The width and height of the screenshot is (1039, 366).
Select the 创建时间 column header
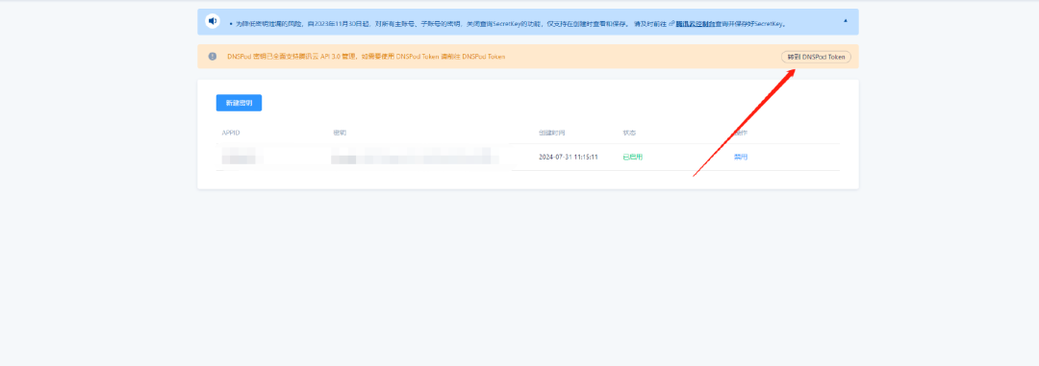[x=552, y=133]
